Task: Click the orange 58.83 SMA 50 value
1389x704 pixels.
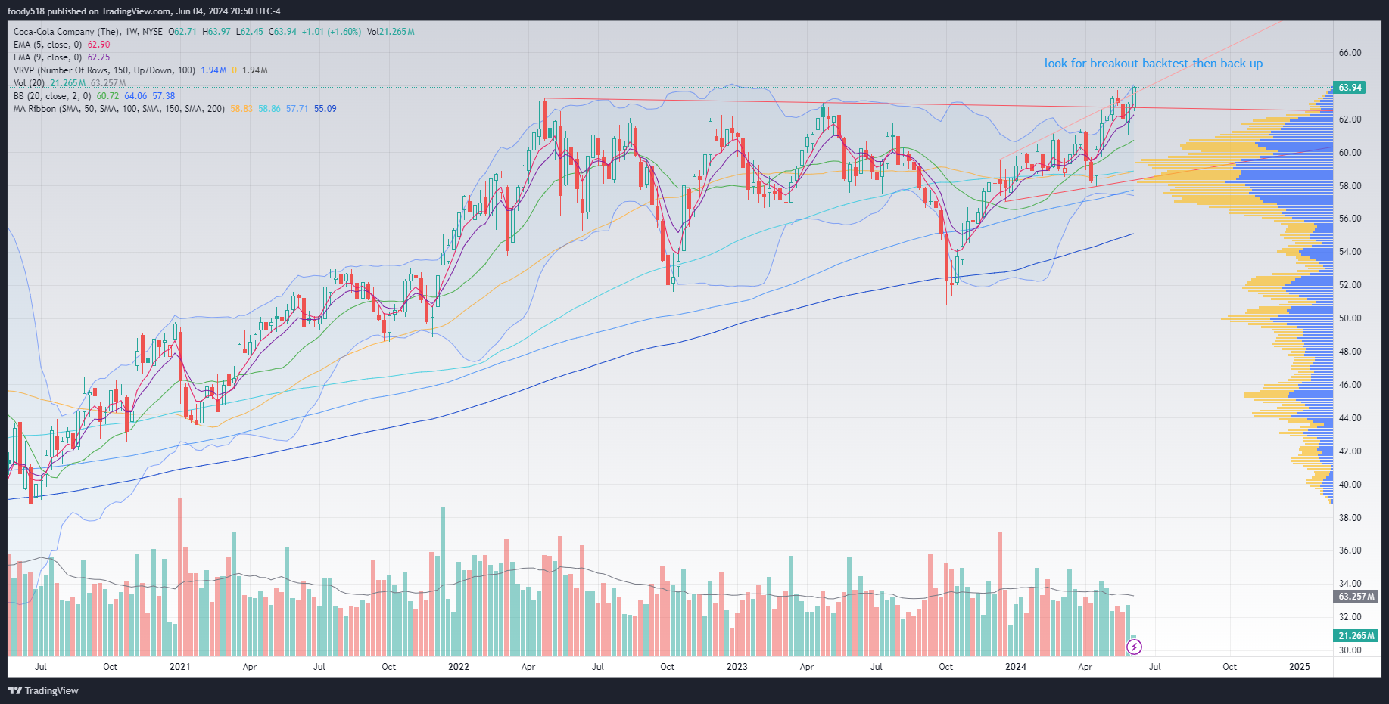Action: [241, 109]
